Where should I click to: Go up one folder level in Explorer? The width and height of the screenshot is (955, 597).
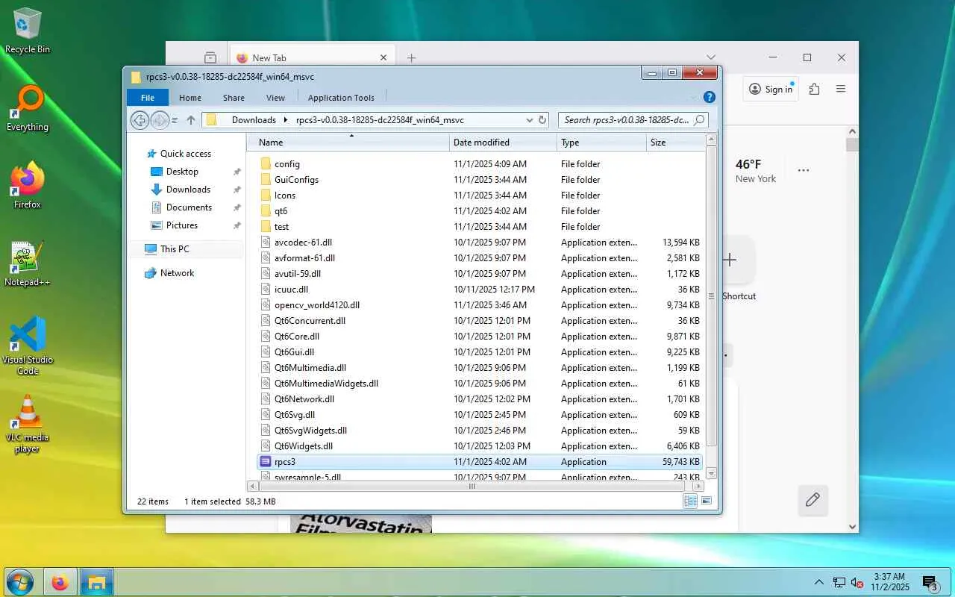coord(191,119)
